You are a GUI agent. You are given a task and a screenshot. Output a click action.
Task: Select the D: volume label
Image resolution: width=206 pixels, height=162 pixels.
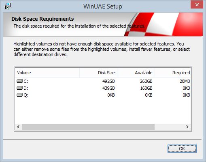pyautogui.click(x=26, y=88)
